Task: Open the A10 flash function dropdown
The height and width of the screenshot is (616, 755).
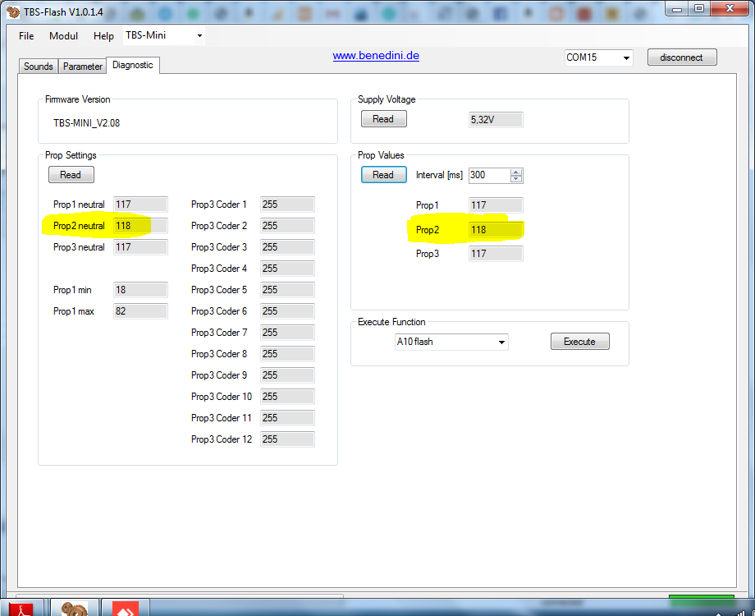Action: [501, 342]
